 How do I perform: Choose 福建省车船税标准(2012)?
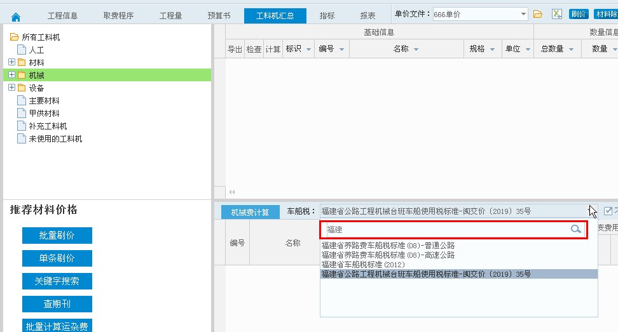[363, 264]
